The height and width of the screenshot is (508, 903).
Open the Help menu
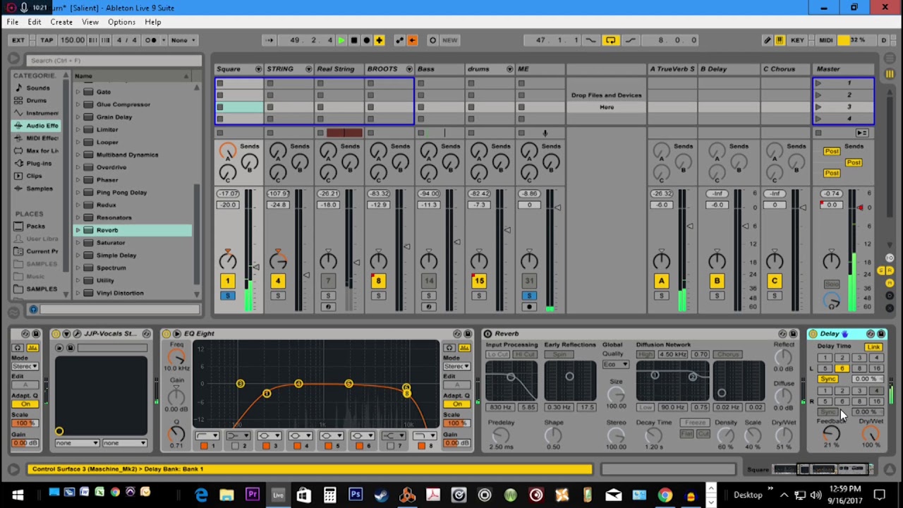pyautogui.click(x=153, y=22)
